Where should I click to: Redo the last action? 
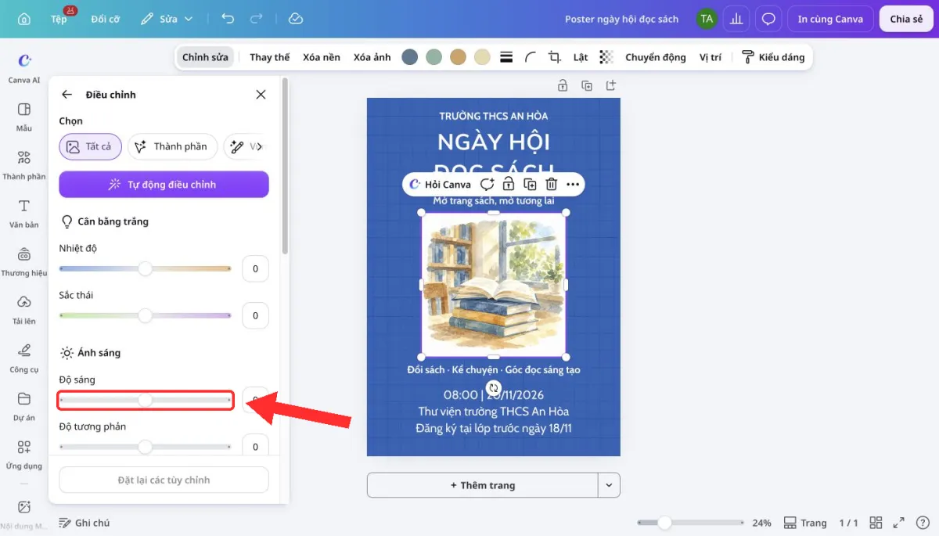pyautogui.click(x=256, y=19)
